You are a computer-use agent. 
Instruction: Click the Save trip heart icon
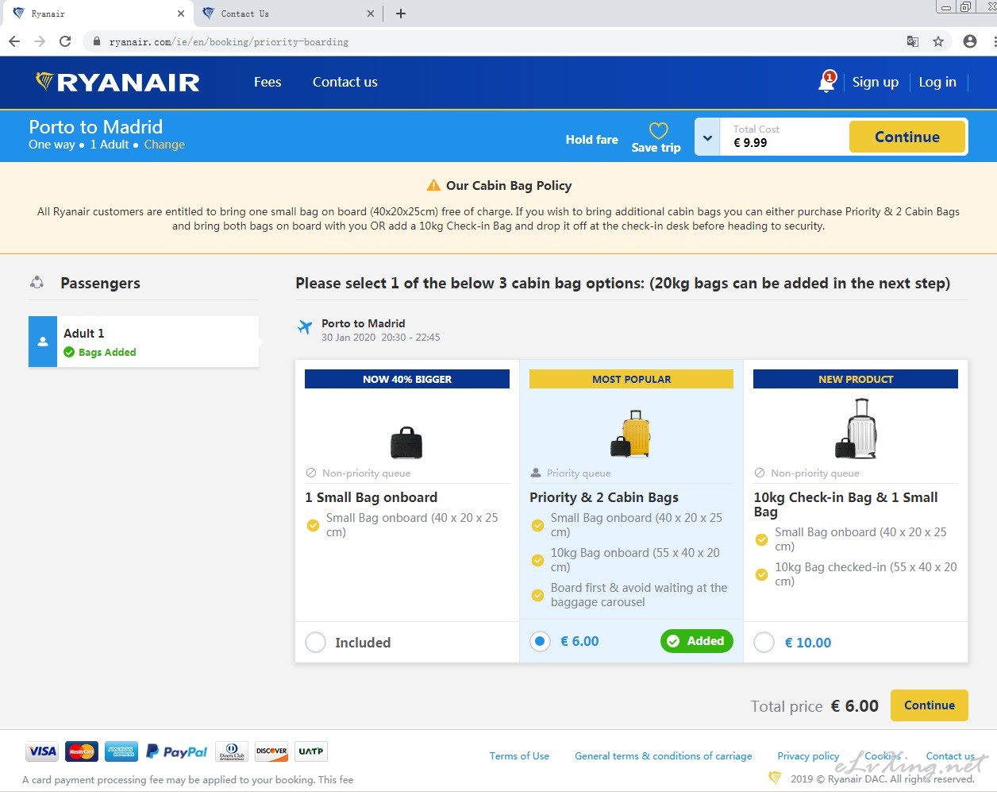(x=658, y=130)
